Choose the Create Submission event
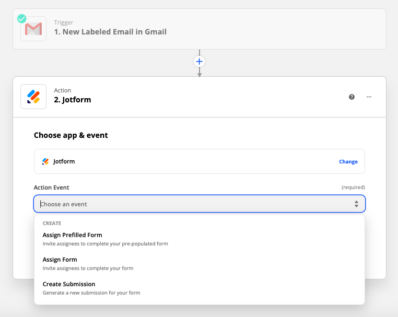The height and width of the screenshot is (317, 398). coord(69,284)
